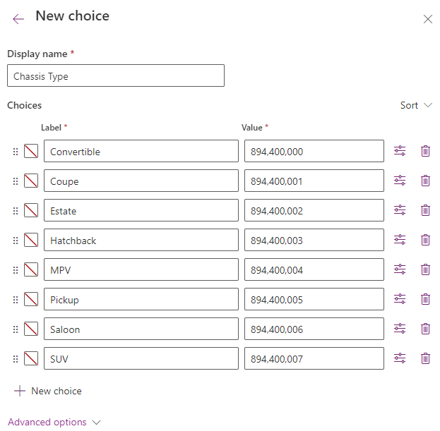This screenshot has height=431, width=440.
Task: Open additional properties for Estate choice
Action: pyautogui.click(x=400, y=210)
